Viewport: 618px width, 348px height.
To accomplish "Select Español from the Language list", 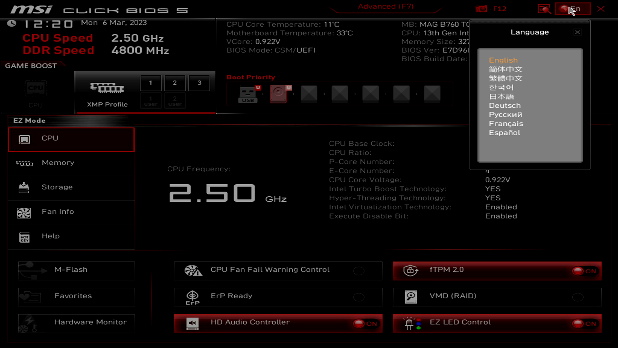I will 504,132.
